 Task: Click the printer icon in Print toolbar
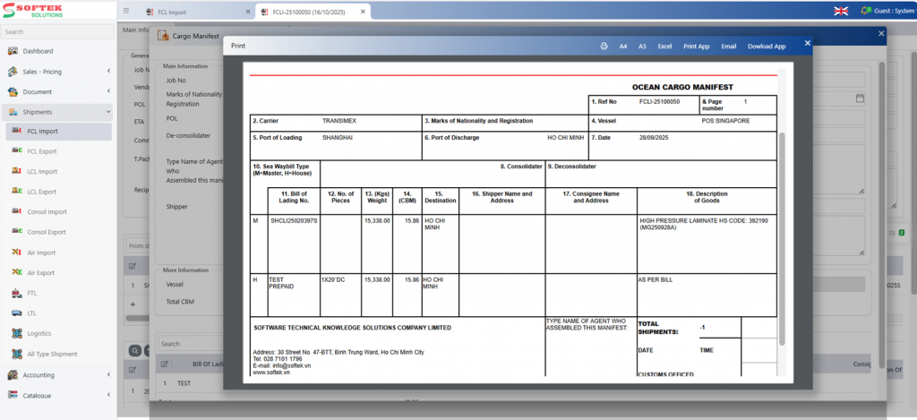[604, 46]
